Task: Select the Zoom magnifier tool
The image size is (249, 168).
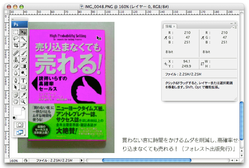Action: tap(23, 102)
